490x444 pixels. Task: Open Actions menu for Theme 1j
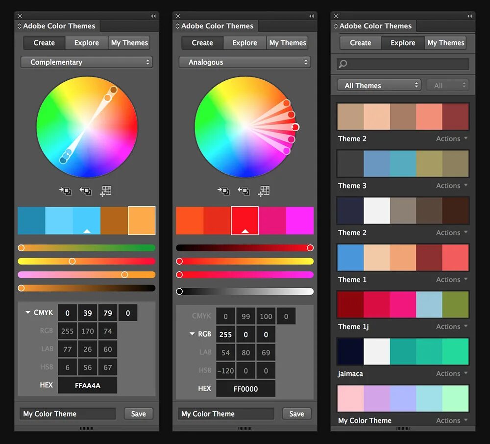click(x=452, y=327)
